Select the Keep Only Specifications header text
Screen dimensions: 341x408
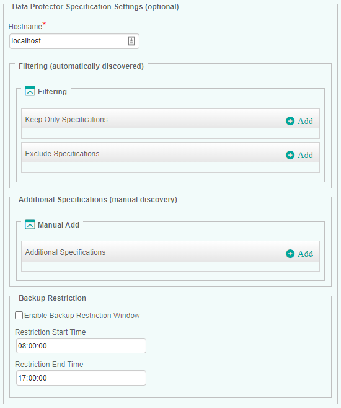[66, 120]
